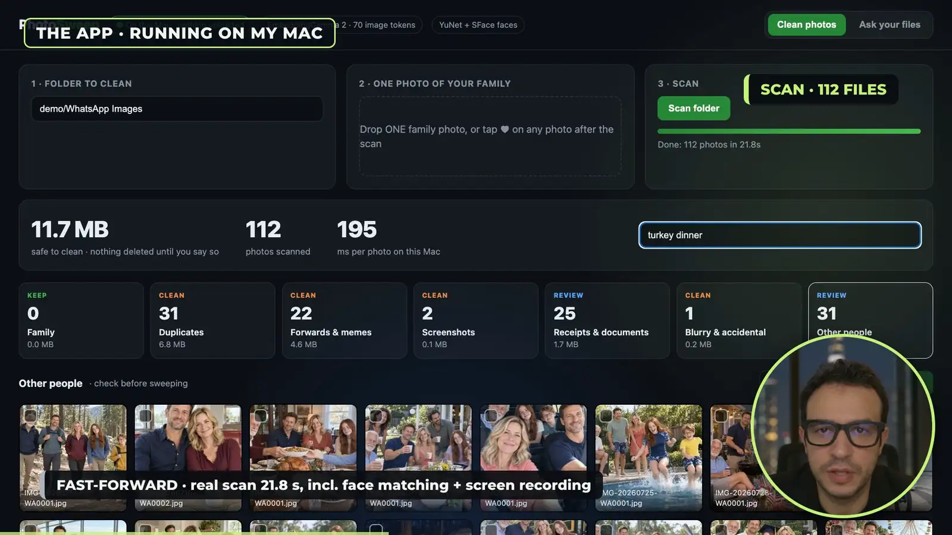Select the checkbox on the turkey dinner photo
Screen dimensions: 952x535
[x=261, y=416]
